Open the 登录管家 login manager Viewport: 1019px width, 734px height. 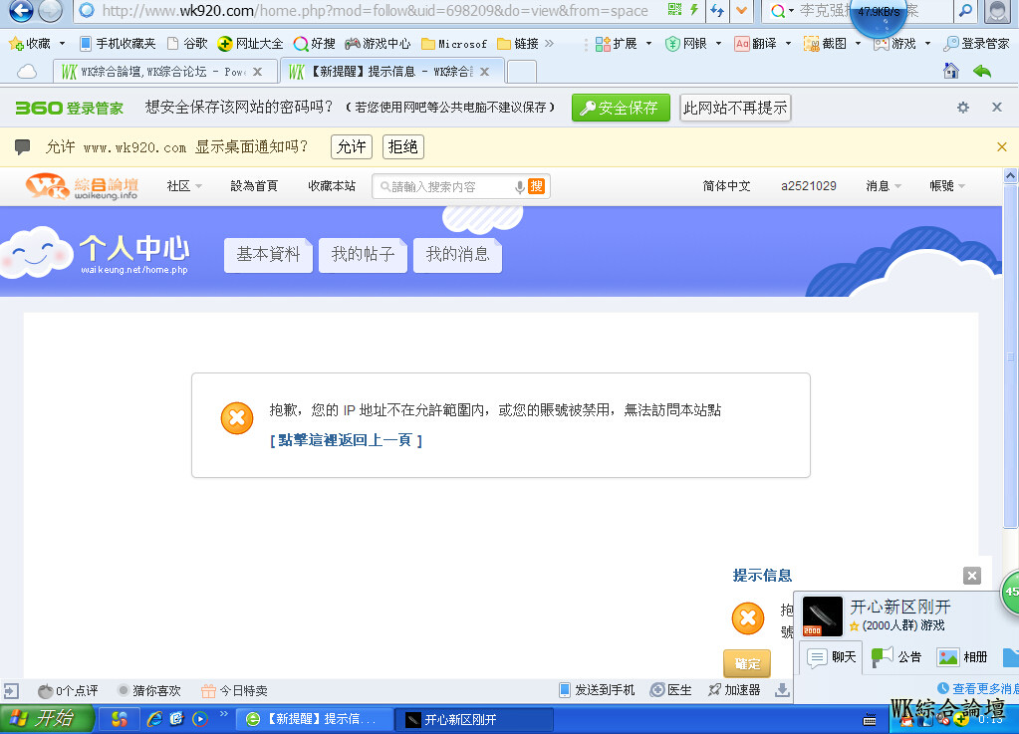977,44
